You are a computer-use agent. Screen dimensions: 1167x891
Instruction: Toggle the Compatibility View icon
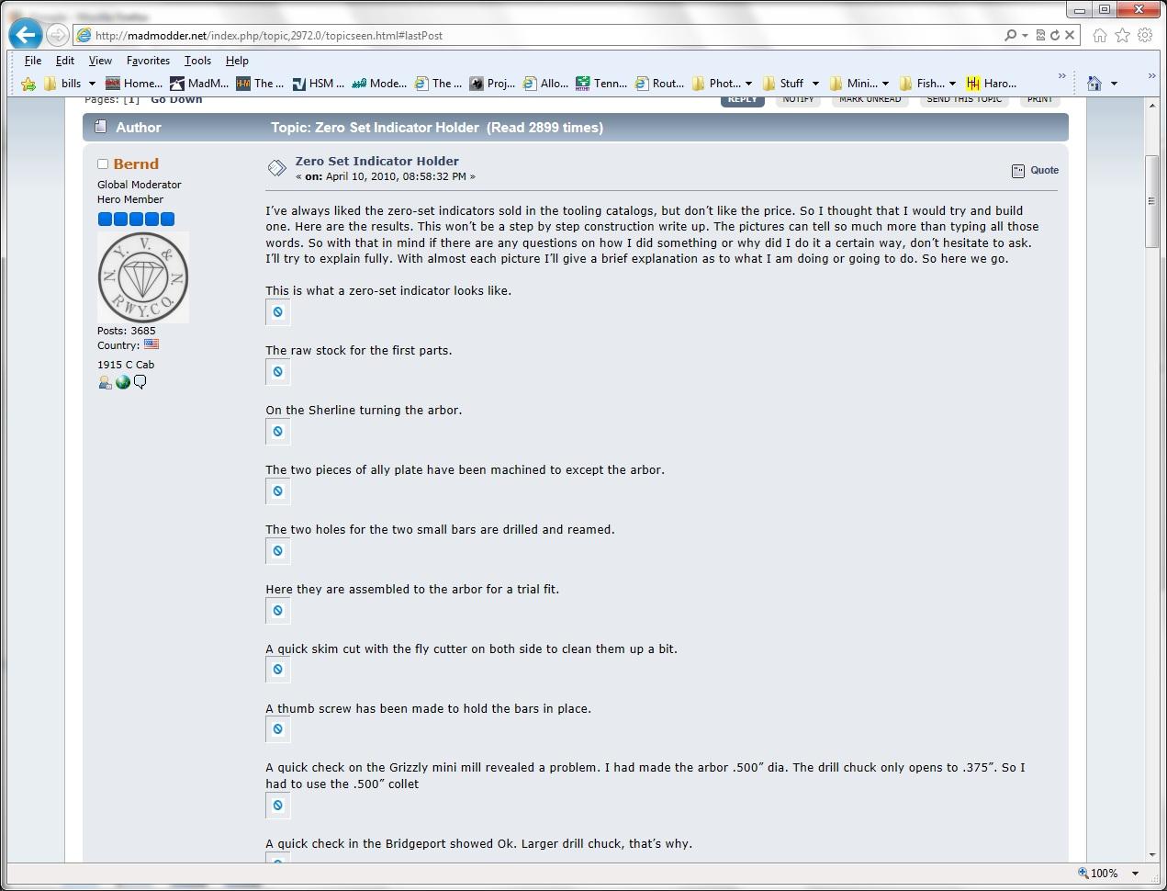tap(1040, 35)
